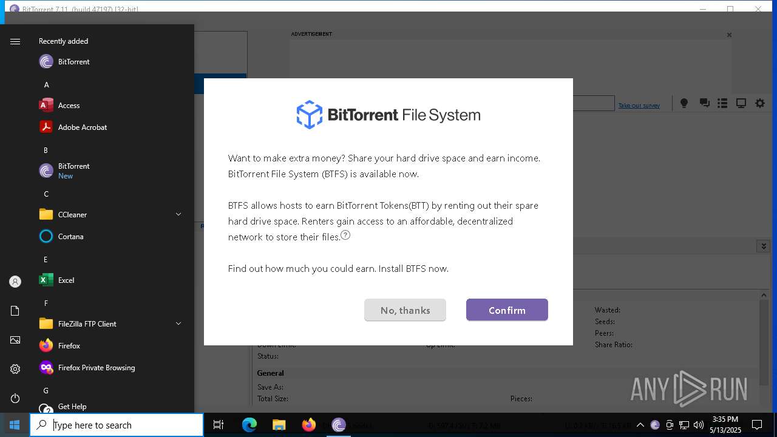Launch BitTorrent marked New in Start menu

112,171
